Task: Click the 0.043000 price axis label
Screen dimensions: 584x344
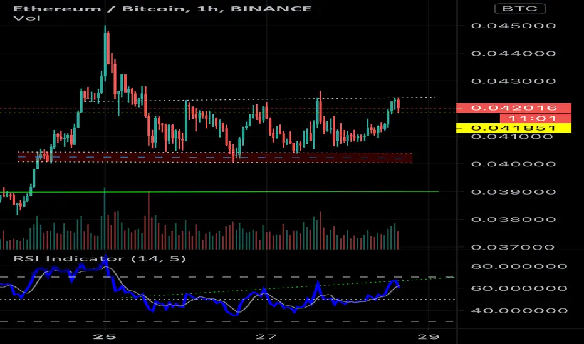Action: 514,81
